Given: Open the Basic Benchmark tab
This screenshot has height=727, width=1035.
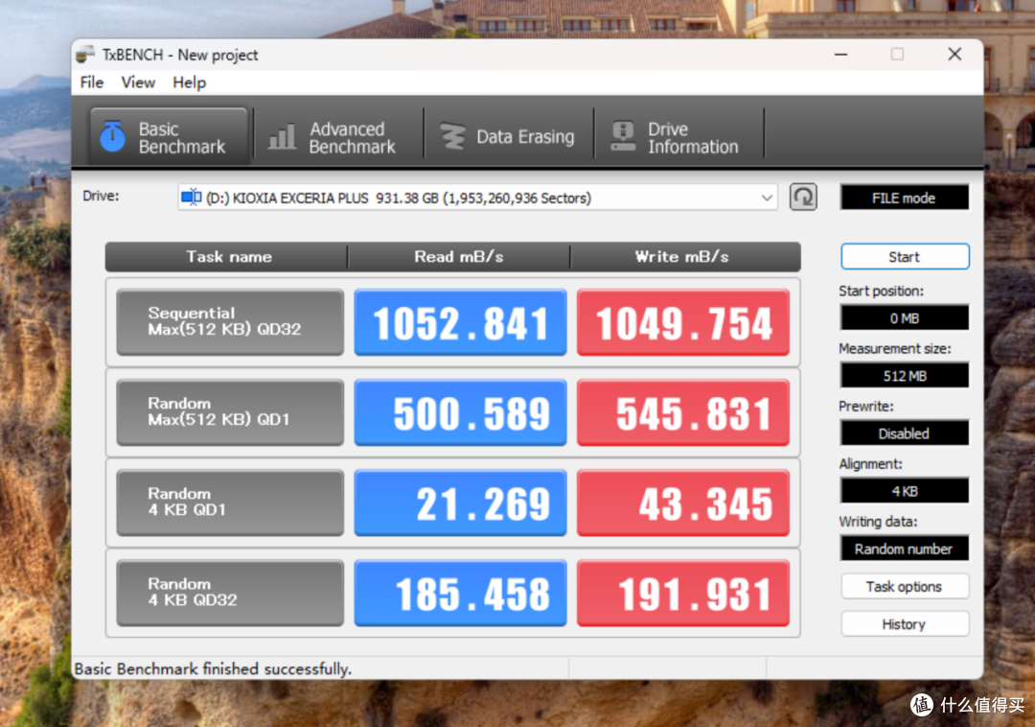Looking at the screenshot, I should tap(169, 137).
